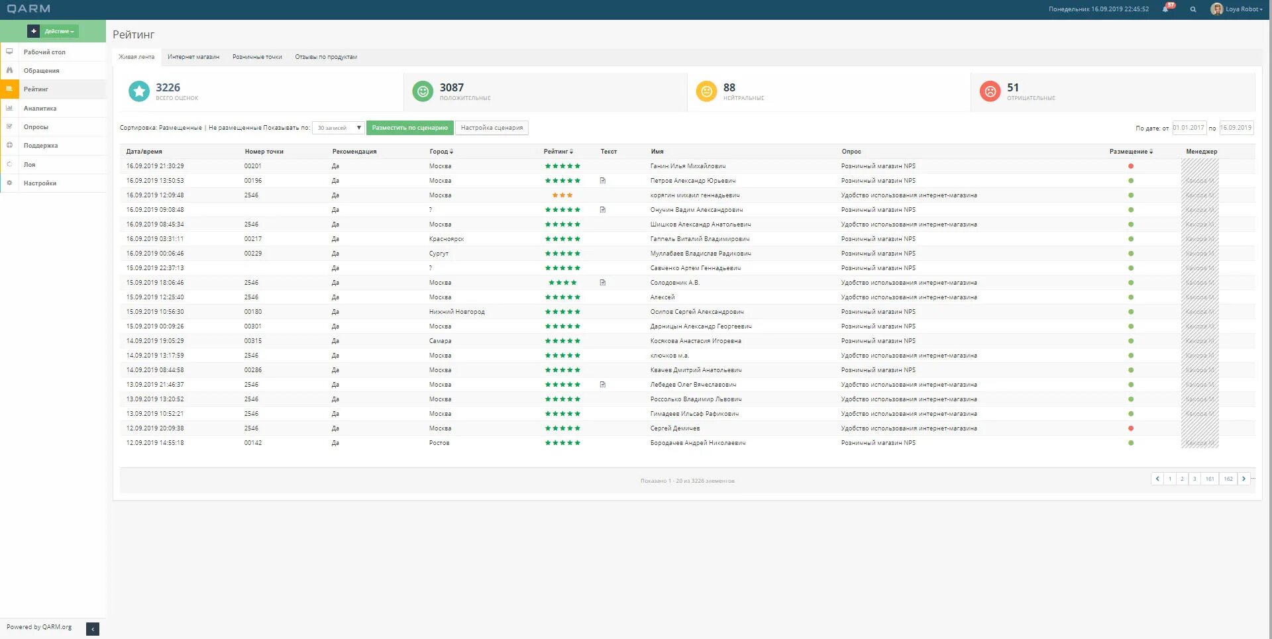Toggle red placement dot for Сергей Демичев

pyautogui.click(x=1131, y=428)
